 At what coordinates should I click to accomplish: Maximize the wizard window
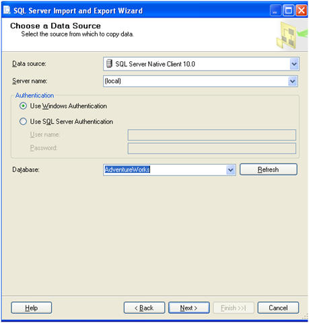288,10
